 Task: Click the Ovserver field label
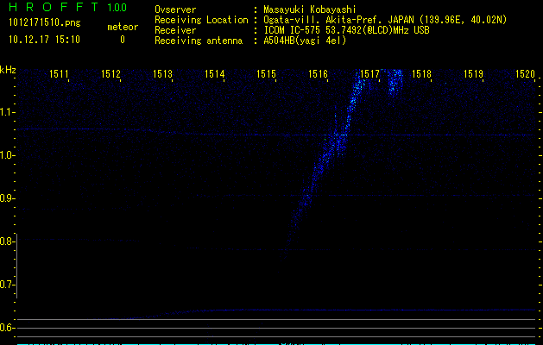175,9
